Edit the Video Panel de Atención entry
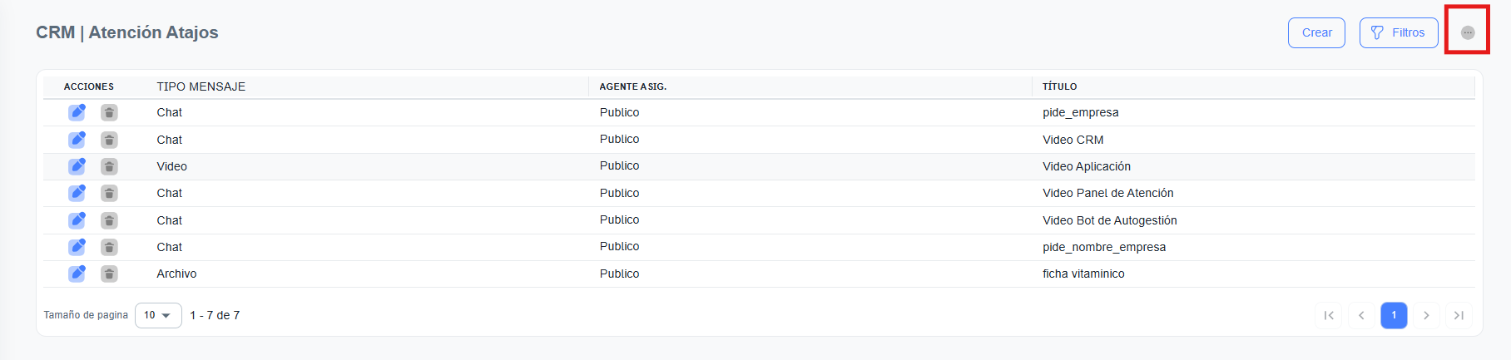The height and width of the screenshot is (360, 1511). (77, 193)
